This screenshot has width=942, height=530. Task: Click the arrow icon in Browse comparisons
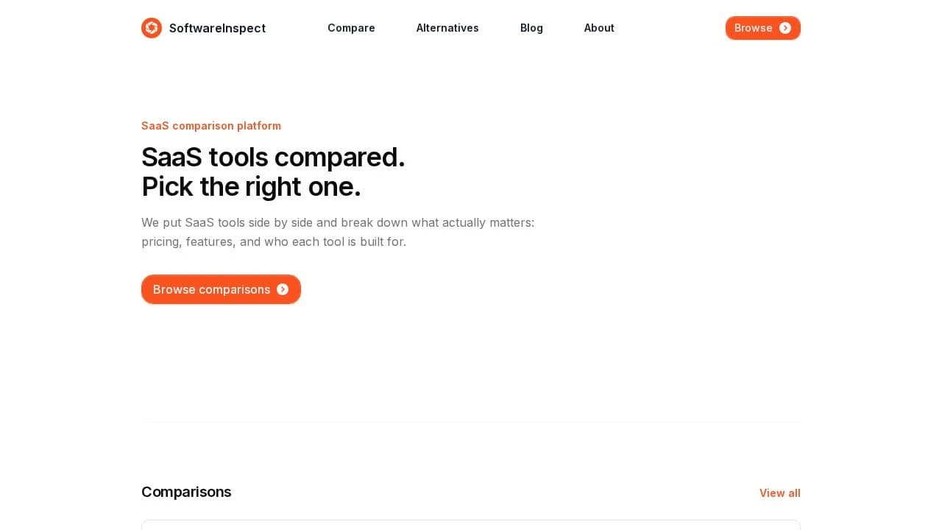283,289
